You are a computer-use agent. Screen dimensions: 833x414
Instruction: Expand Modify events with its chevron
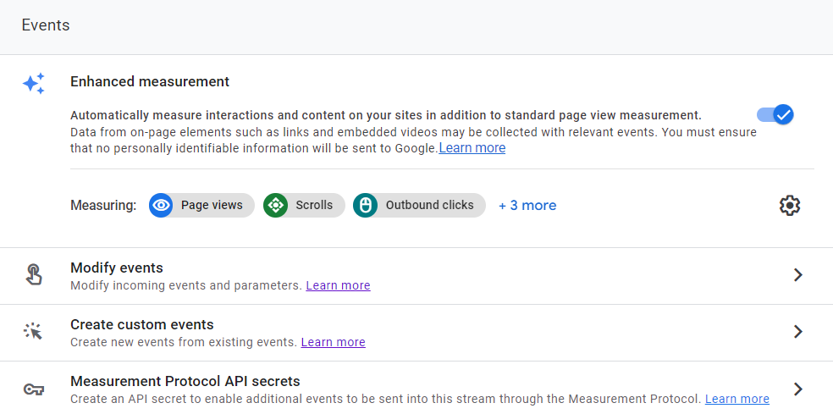[797, 275]
